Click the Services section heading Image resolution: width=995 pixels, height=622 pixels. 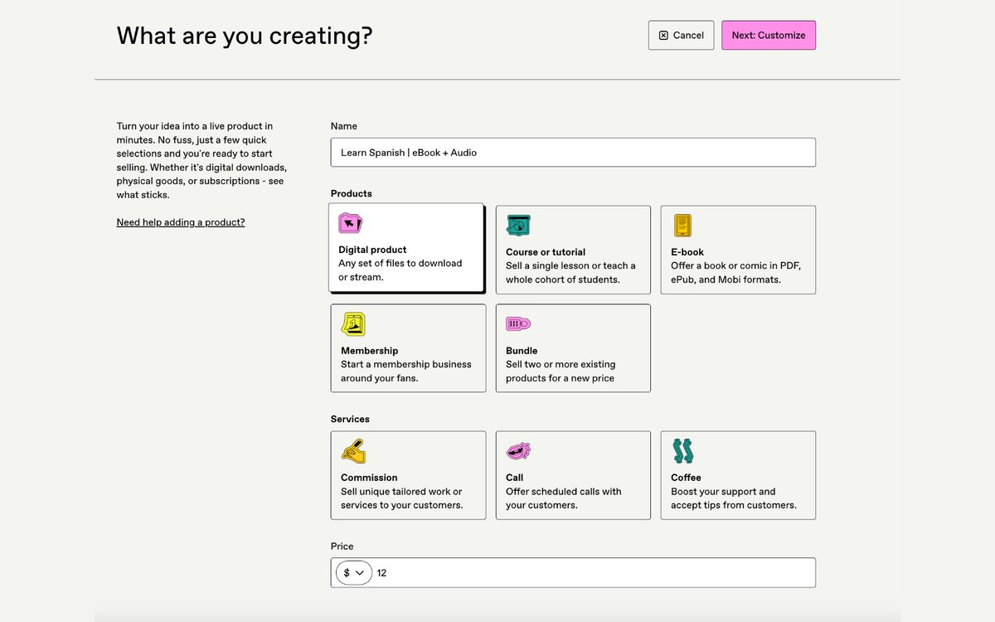point(350,419)
